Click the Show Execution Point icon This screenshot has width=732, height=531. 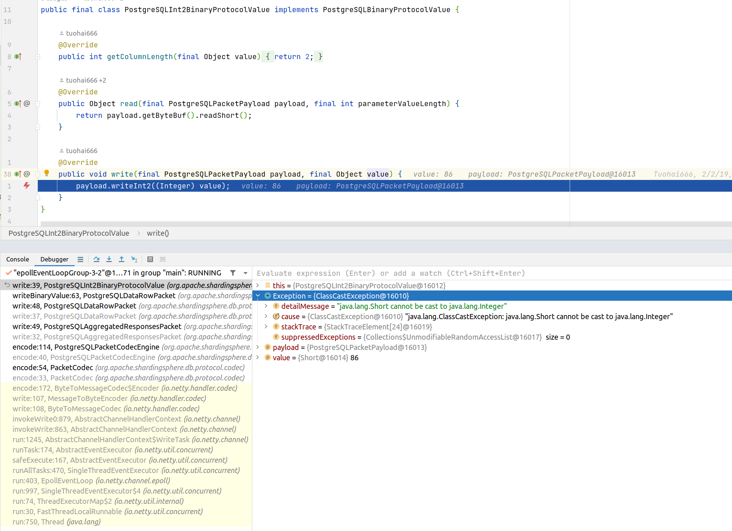click(x=80, y=259)
